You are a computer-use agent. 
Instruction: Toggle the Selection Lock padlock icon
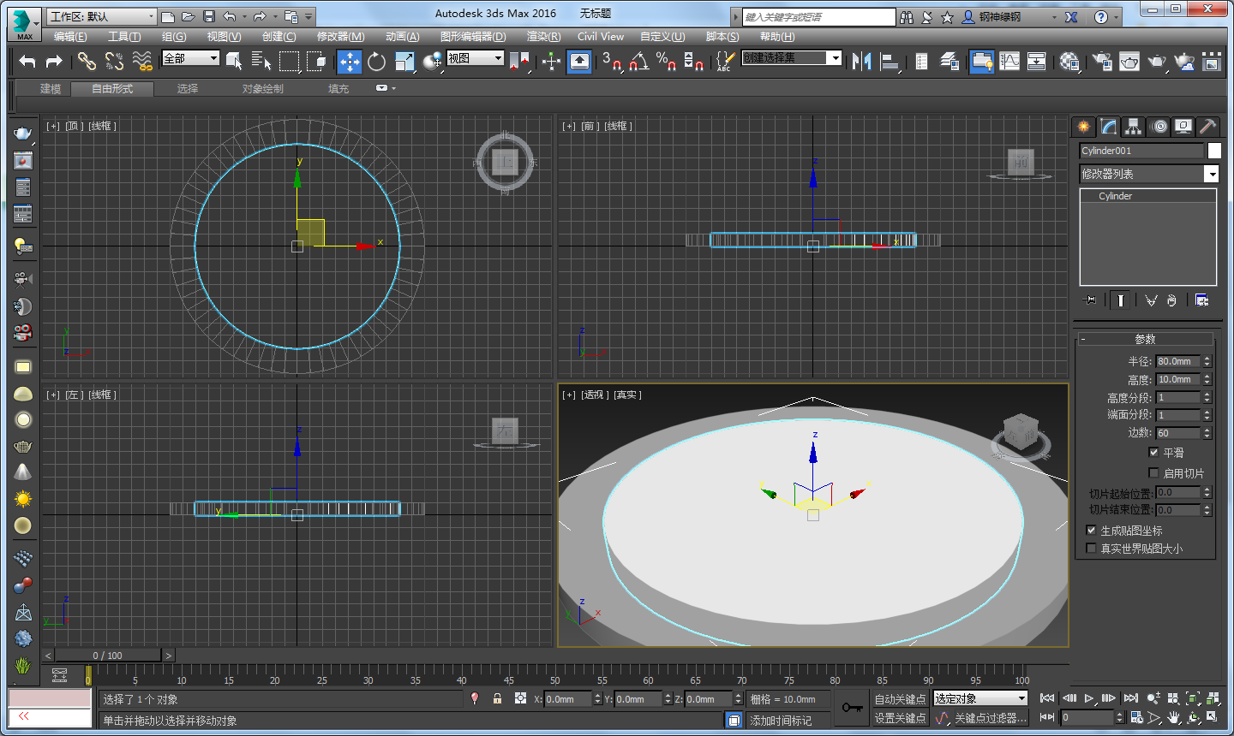(x=497, y=698)
